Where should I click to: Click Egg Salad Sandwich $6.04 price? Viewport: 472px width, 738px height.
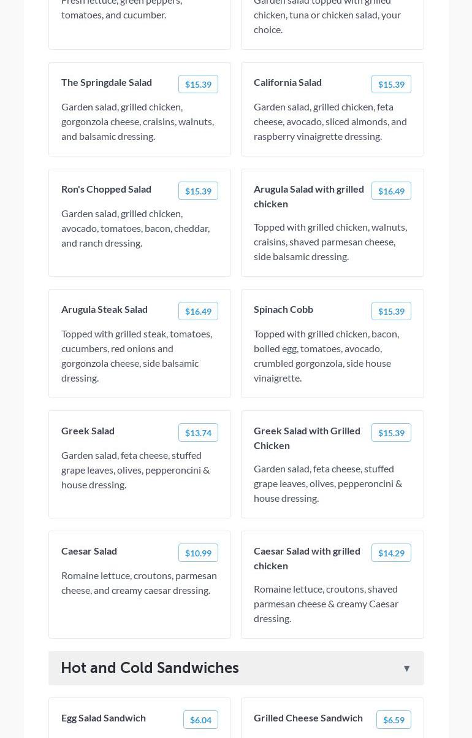pos(200,720)
